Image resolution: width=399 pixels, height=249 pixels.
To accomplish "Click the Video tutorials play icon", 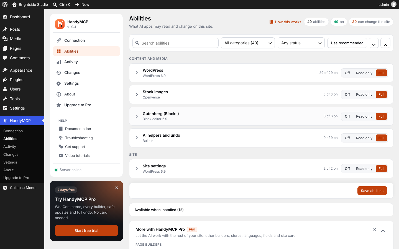I will (61, 155).
